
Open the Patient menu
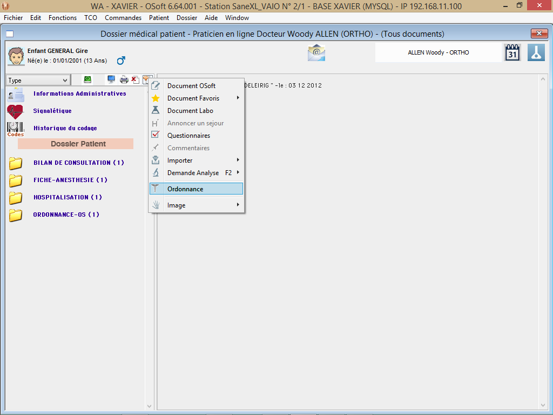(x=159, y=18)
